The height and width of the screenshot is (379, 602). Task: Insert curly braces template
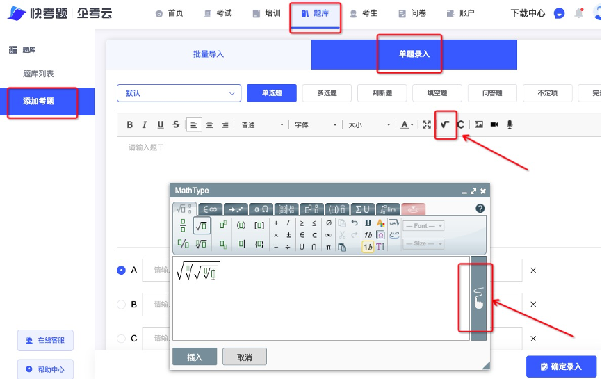click(x=259, y=244)
